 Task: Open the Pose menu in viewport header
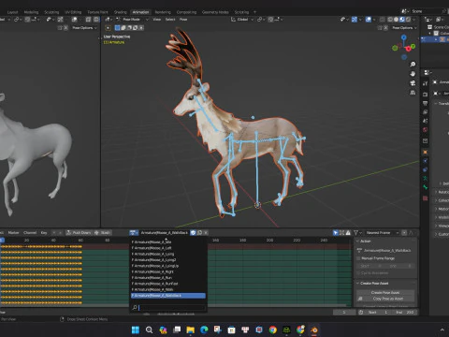(183, 20)
